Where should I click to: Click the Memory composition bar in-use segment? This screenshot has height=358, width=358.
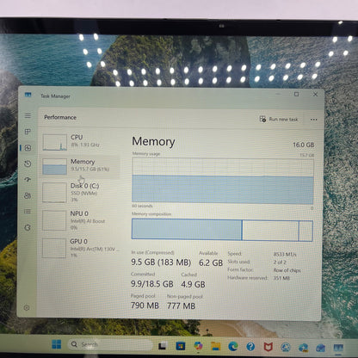(x=187, y=230)
